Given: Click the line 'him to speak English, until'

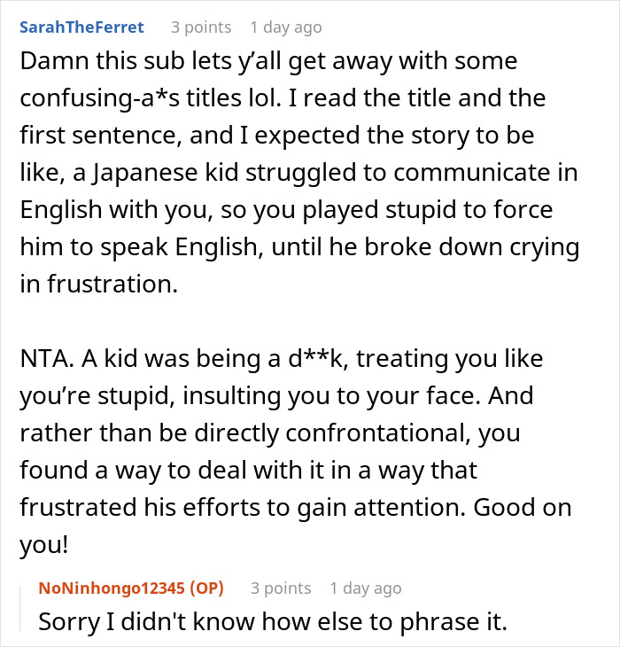Looking at the screenshot, I should (x=300, y=249).
